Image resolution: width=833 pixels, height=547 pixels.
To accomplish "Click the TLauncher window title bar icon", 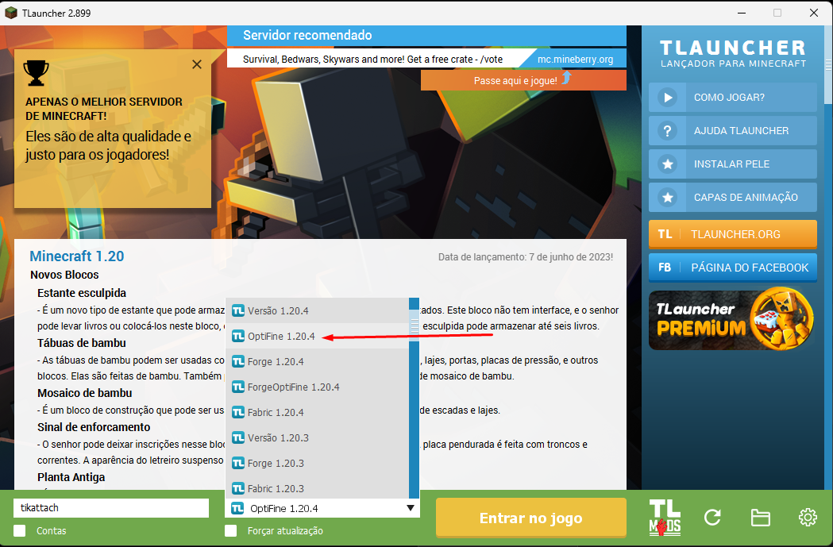I will coord(10,13).
